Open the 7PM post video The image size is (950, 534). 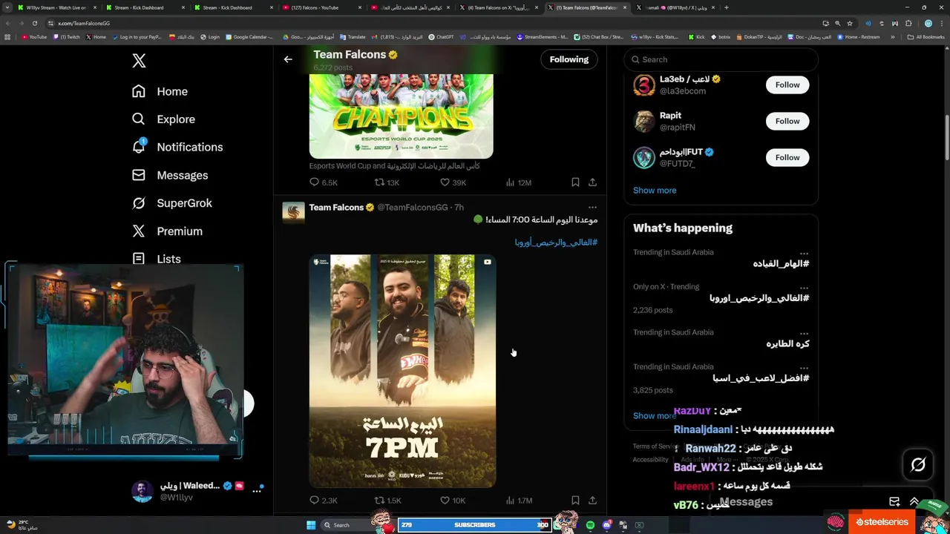pos(402,371)
